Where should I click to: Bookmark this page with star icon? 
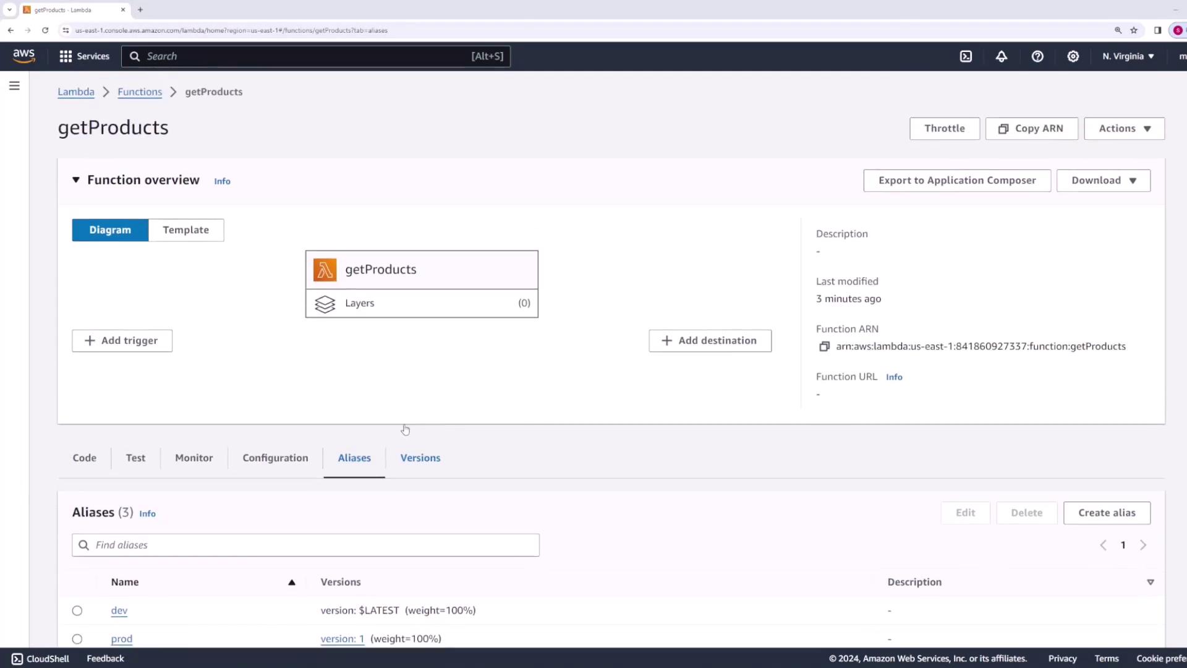(x=1134, y=30)
